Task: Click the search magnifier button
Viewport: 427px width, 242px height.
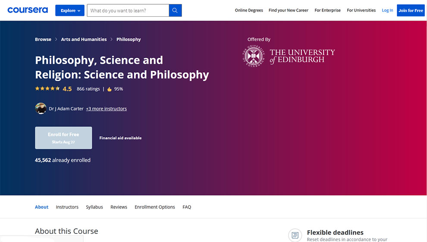Action: click(x=175, y=10)
